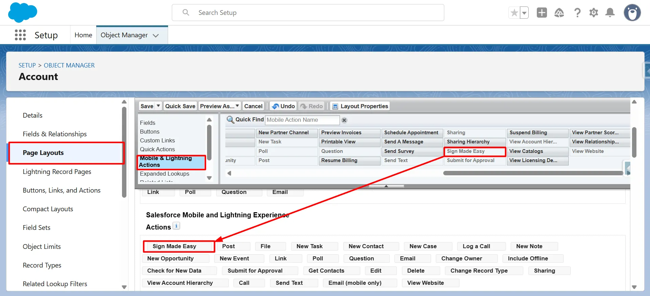Open the setup gear icon
This screenshot has height=296, width=650.
593,13
